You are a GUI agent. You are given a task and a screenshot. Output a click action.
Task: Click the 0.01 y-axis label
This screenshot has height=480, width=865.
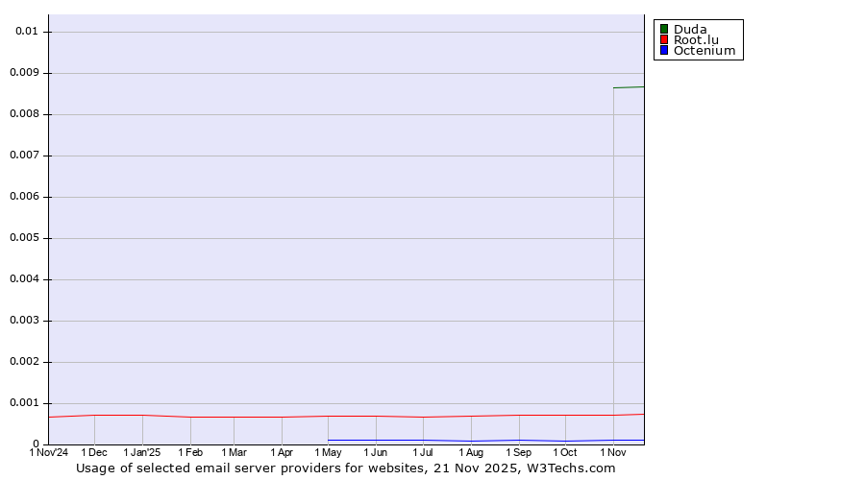pyautogui.click(x=27, y=32)
